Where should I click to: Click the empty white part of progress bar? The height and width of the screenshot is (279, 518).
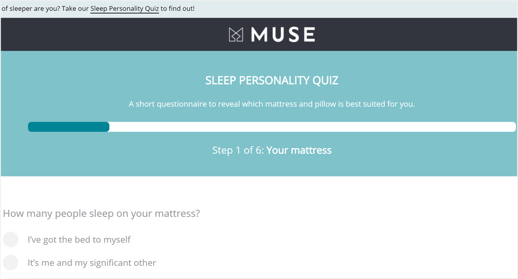(x=313, y=127)
